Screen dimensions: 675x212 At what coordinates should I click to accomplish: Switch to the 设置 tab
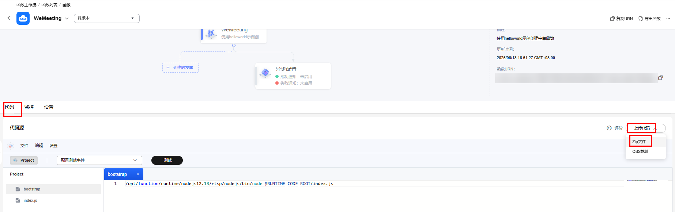[x=49, y=107]
